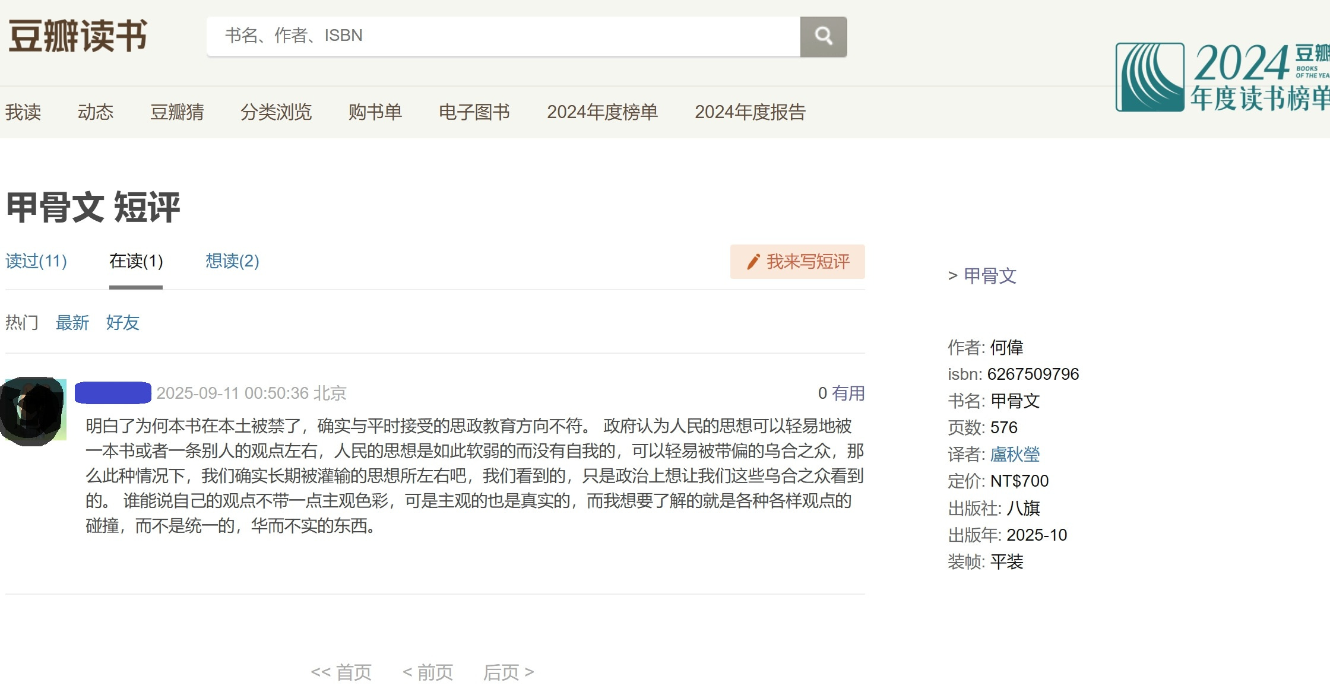The image size is (1330, 692).
Task: Open the reviewer's username link
Action: pyautogui.click(x=113, y=393)
